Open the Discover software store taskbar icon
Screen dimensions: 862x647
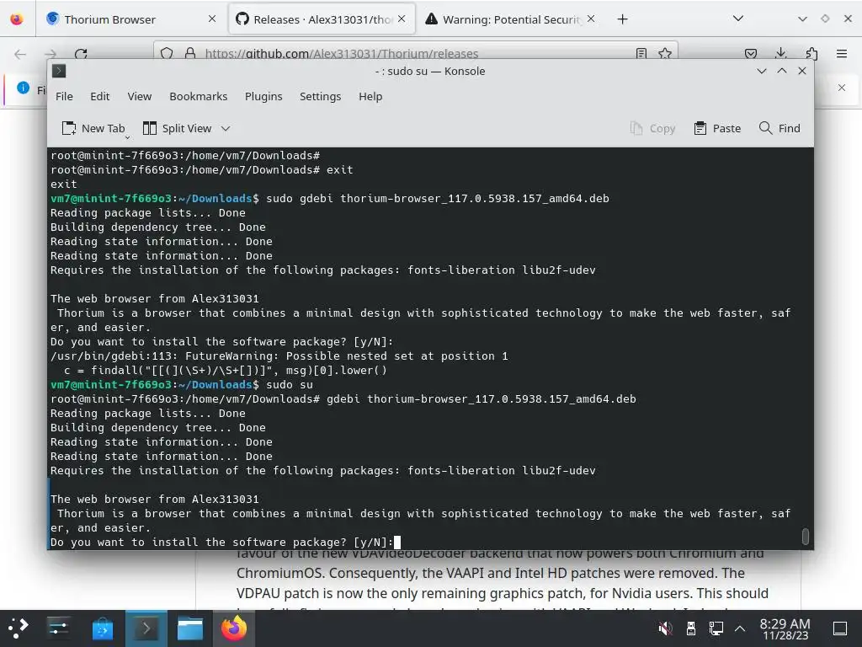tap(102, 628)
